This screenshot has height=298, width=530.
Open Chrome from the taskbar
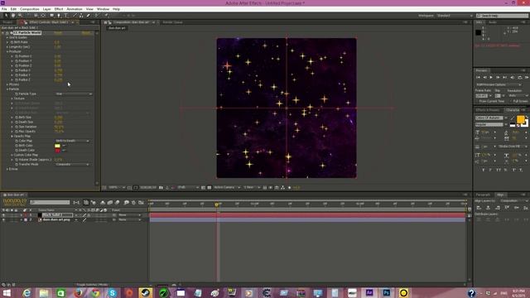[x=95, y=292]
